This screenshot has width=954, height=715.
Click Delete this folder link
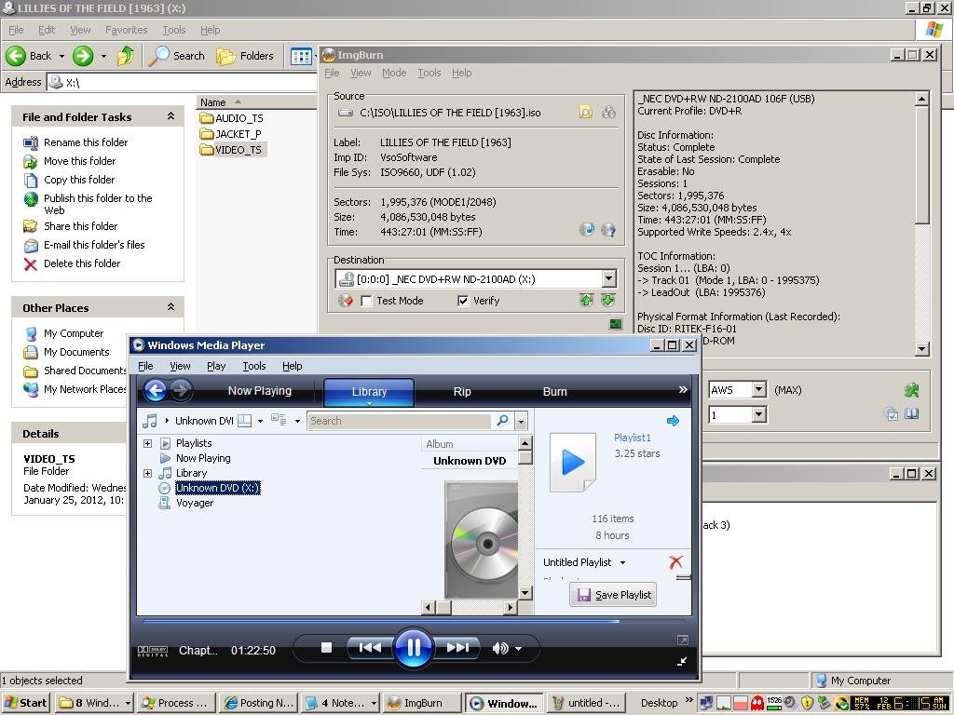click(x=82, y=263)
